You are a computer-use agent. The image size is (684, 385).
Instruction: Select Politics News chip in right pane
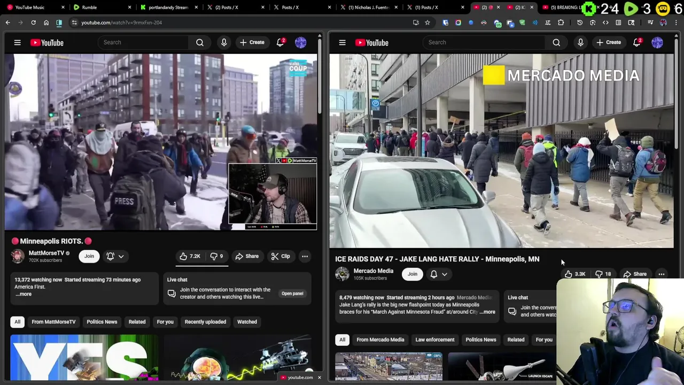click(x=480, y=340)
